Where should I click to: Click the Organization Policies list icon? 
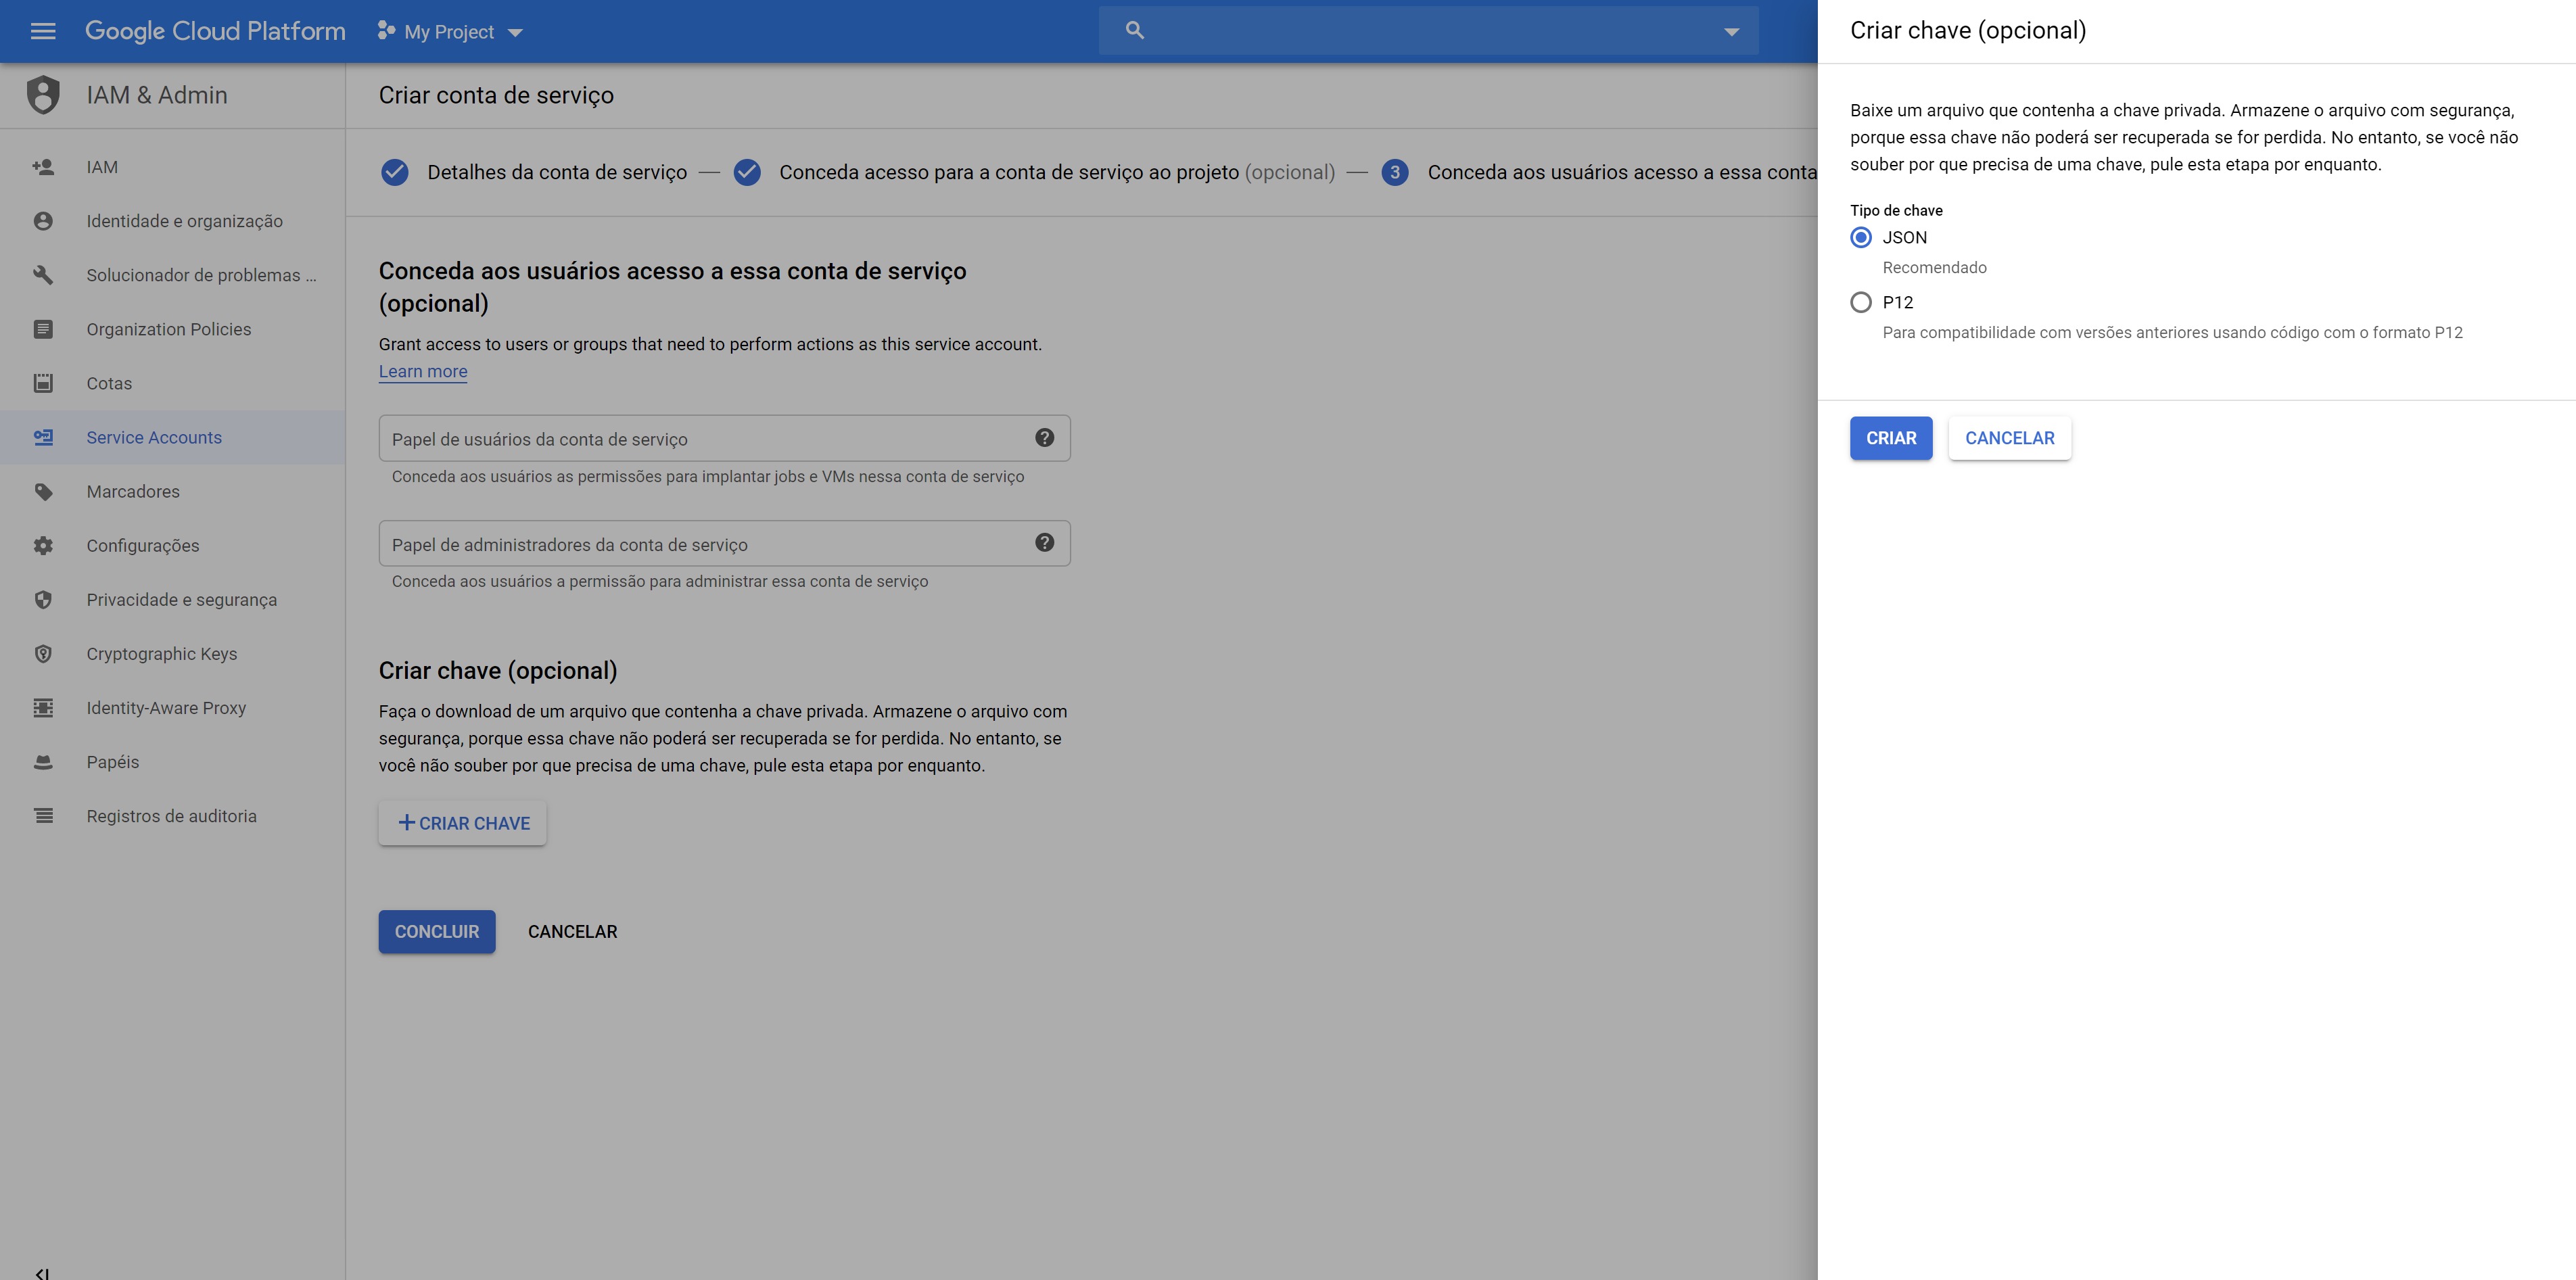[43, 329]
